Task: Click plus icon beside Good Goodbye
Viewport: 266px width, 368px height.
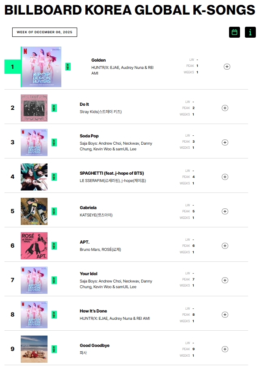Action: pos(225,349)
